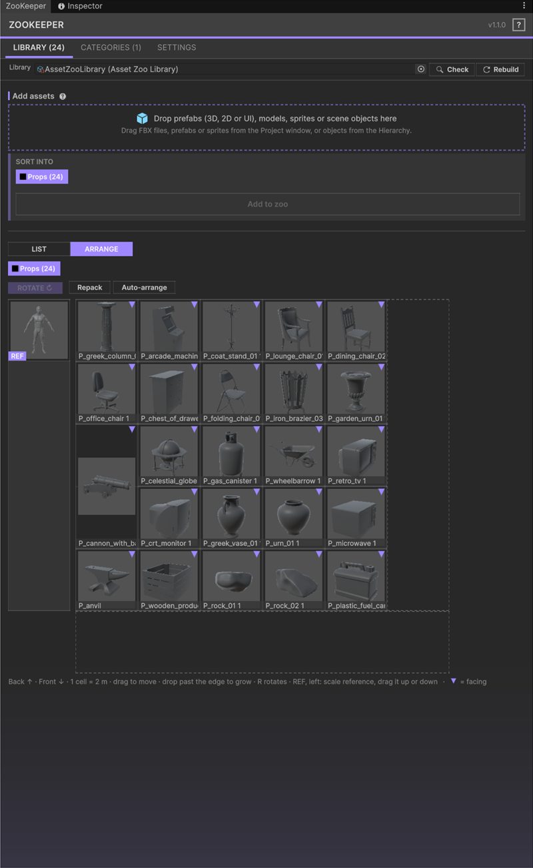The image size is (533, 868).
Task: Click the assets drop zone area
Action: pos(266,127)
